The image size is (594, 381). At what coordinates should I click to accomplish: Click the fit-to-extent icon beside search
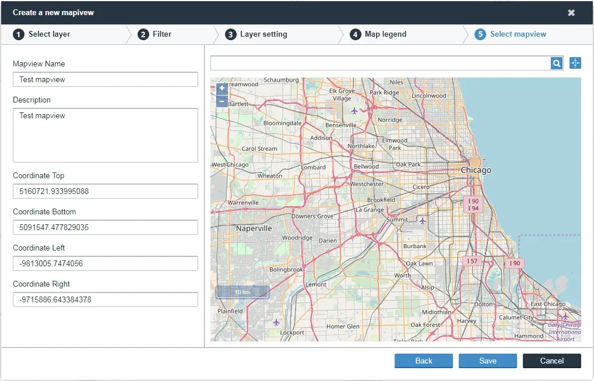click(x=575, y=63)
